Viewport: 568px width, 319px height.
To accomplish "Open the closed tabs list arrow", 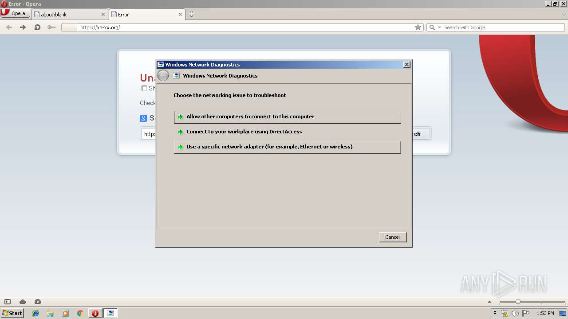I will tap(564, 14).
